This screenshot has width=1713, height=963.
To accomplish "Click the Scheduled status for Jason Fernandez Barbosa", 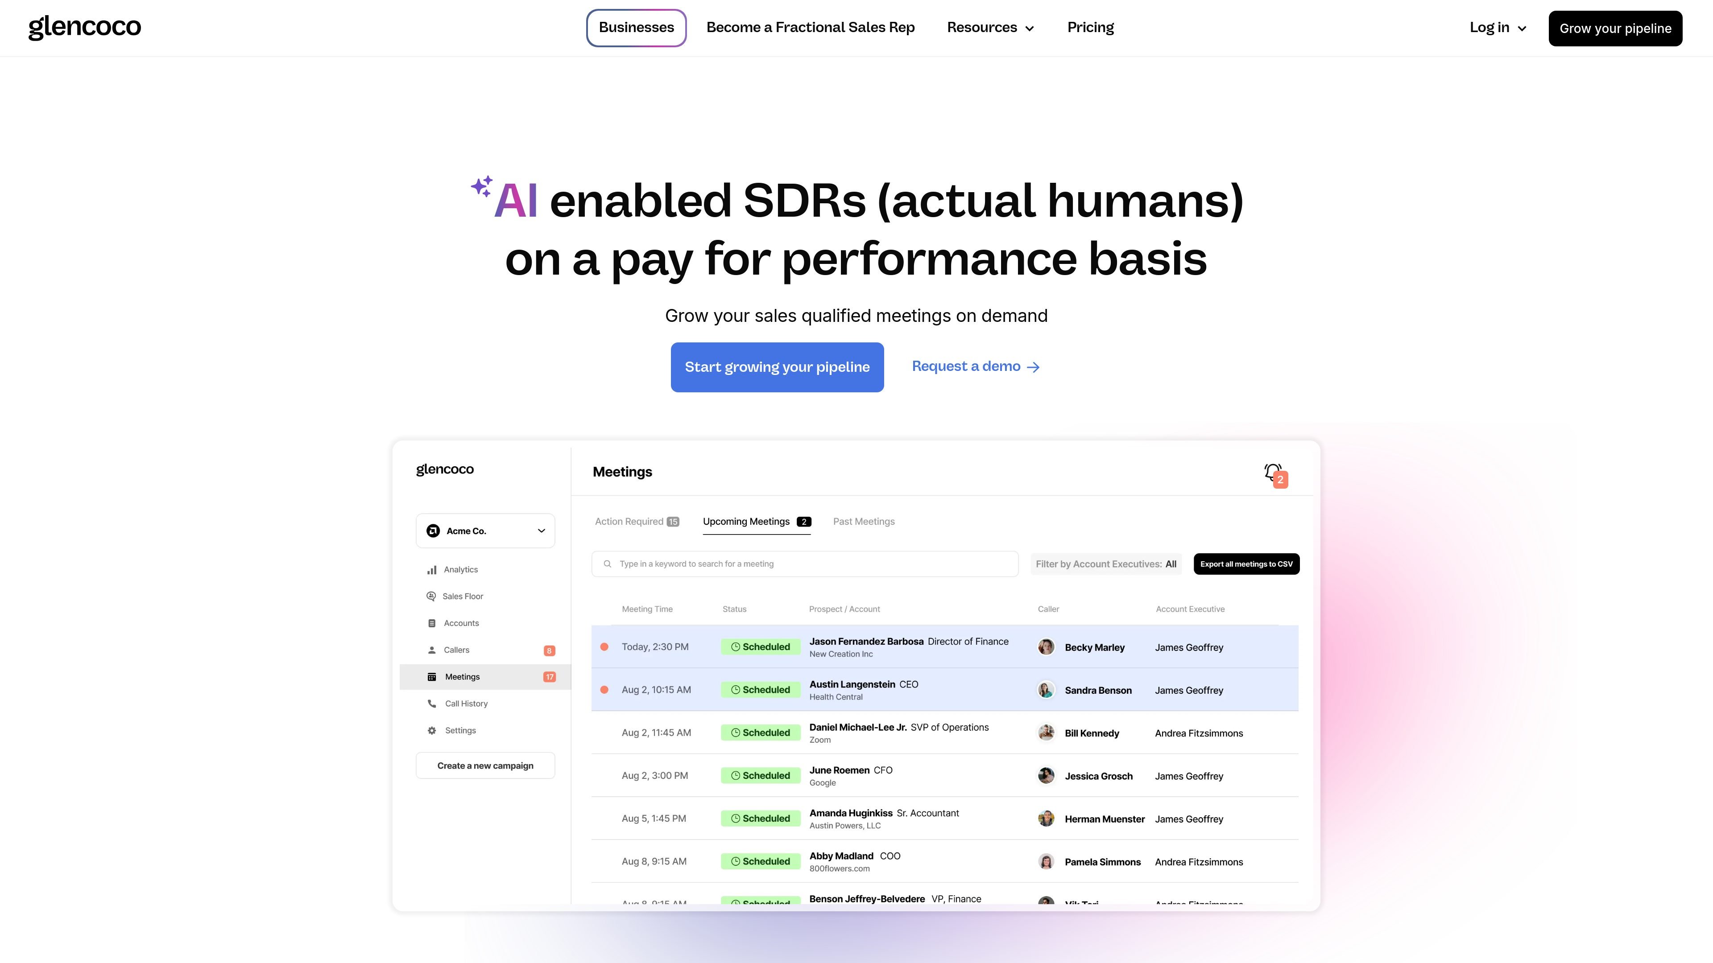I will [x=761, y=646].
